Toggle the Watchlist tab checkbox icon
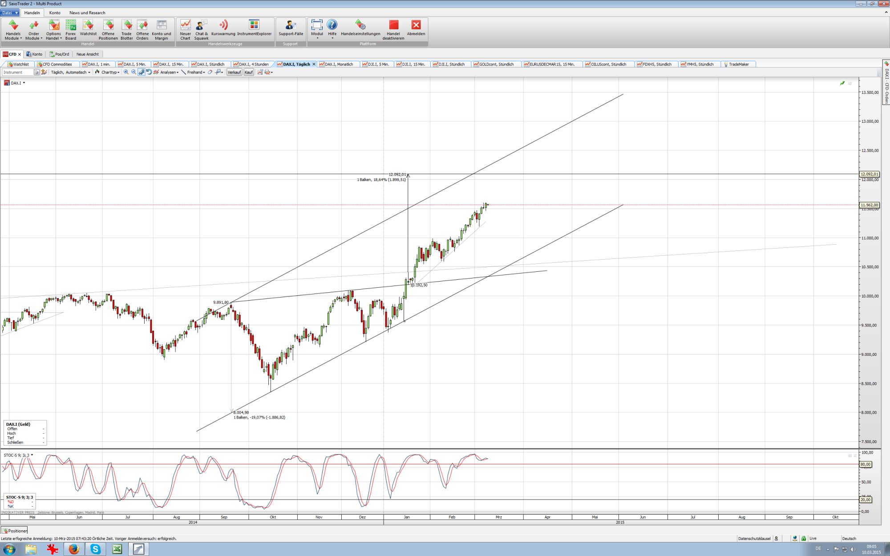The image size is (890, 556). (11, 64)
